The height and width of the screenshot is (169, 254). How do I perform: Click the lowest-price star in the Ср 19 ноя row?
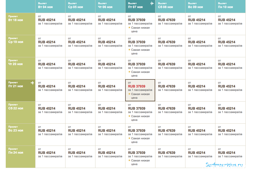pos(129,50)
